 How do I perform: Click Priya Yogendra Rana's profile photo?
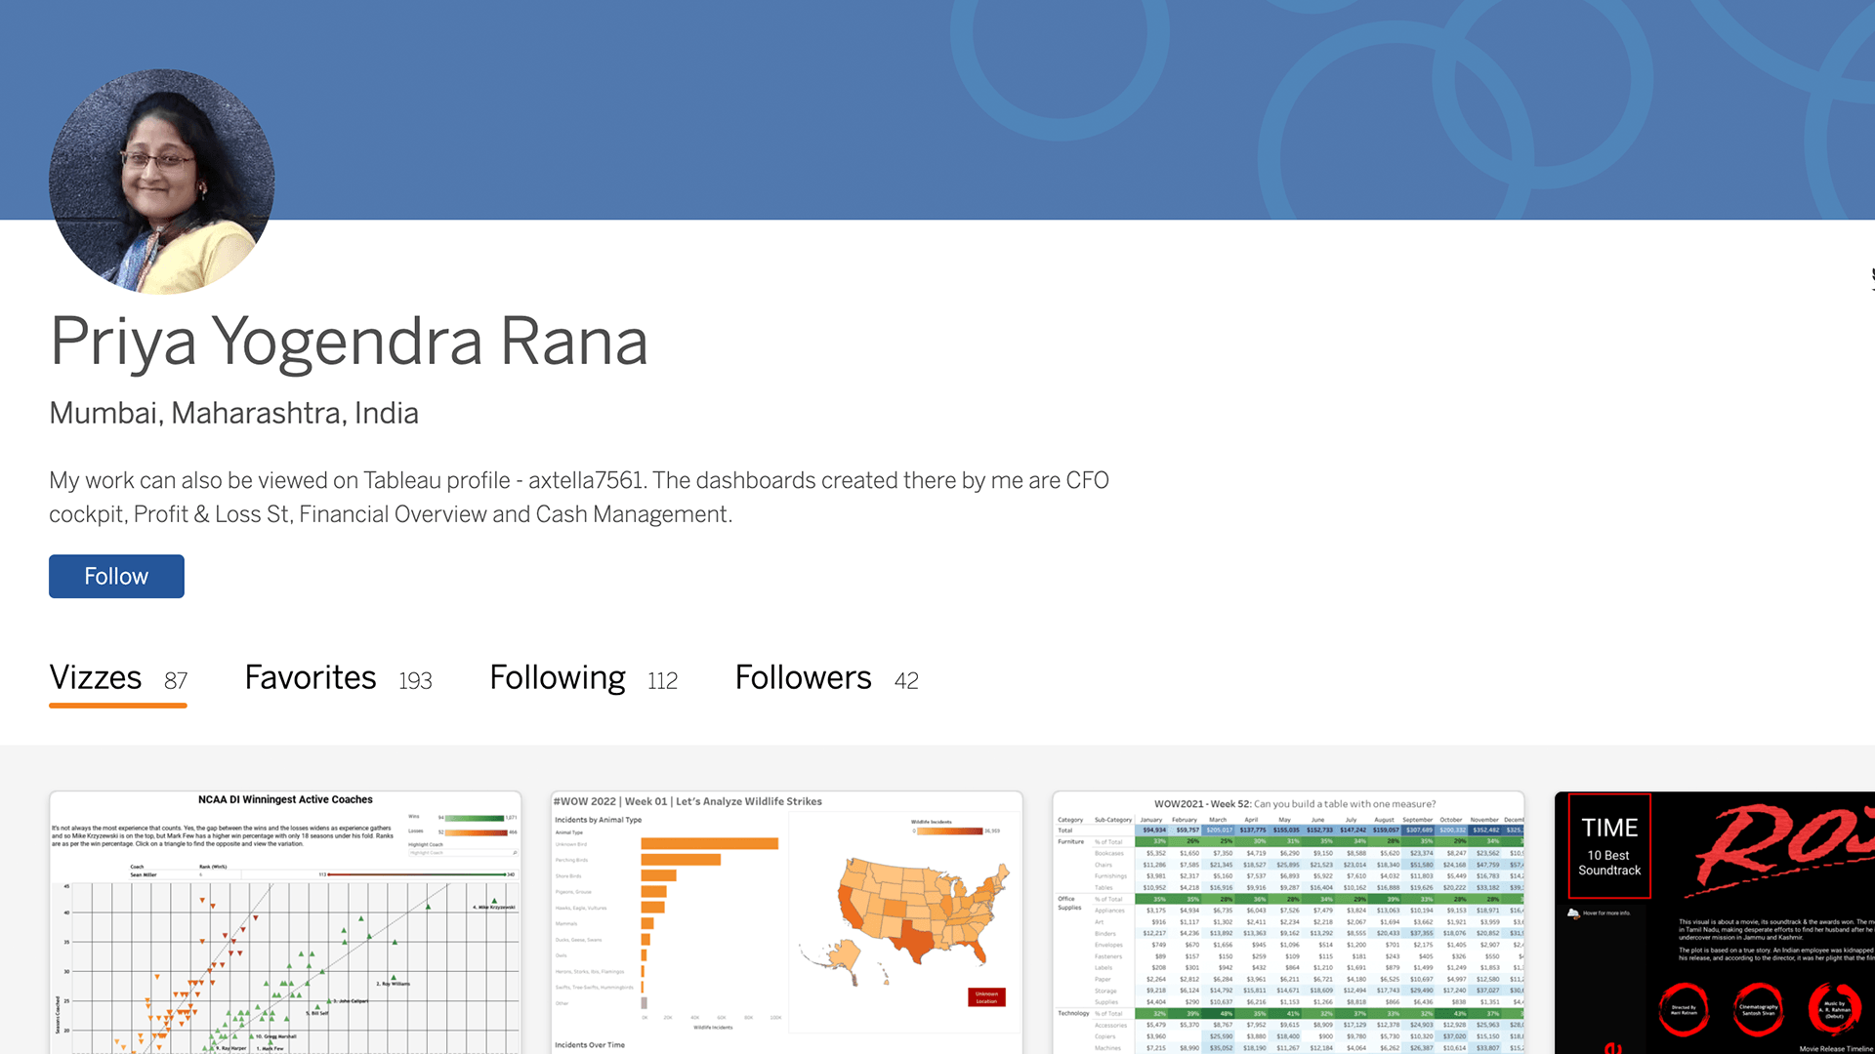(x=162, y=182)
